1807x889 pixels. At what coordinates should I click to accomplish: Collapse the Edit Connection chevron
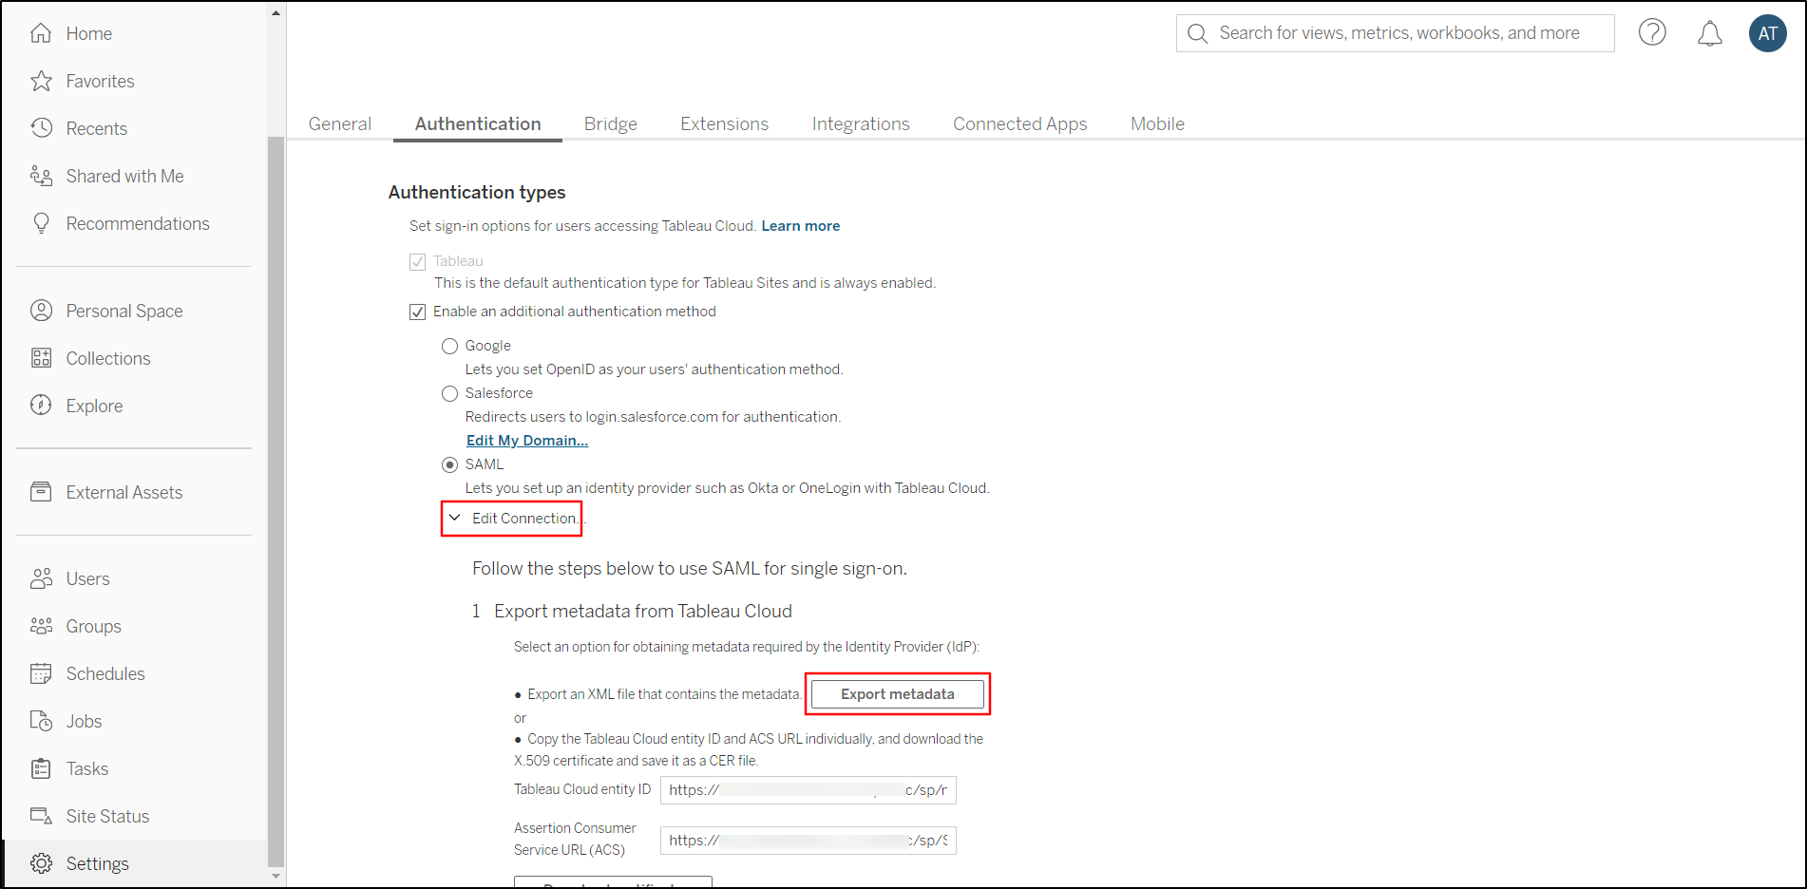coord(454,518)
